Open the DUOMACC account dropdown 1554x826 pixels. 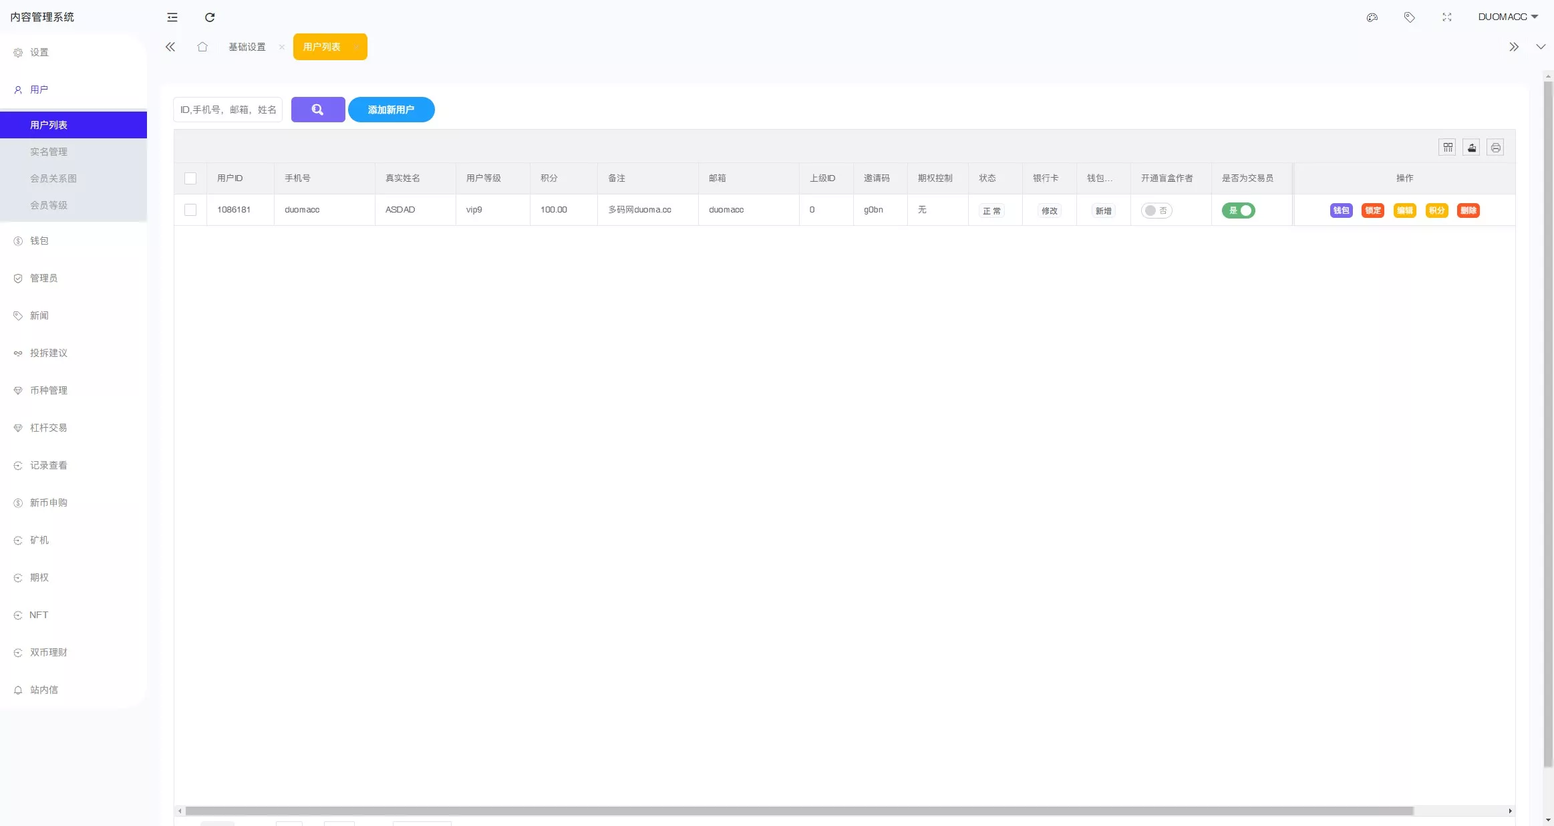click(x=1507, y=17)
